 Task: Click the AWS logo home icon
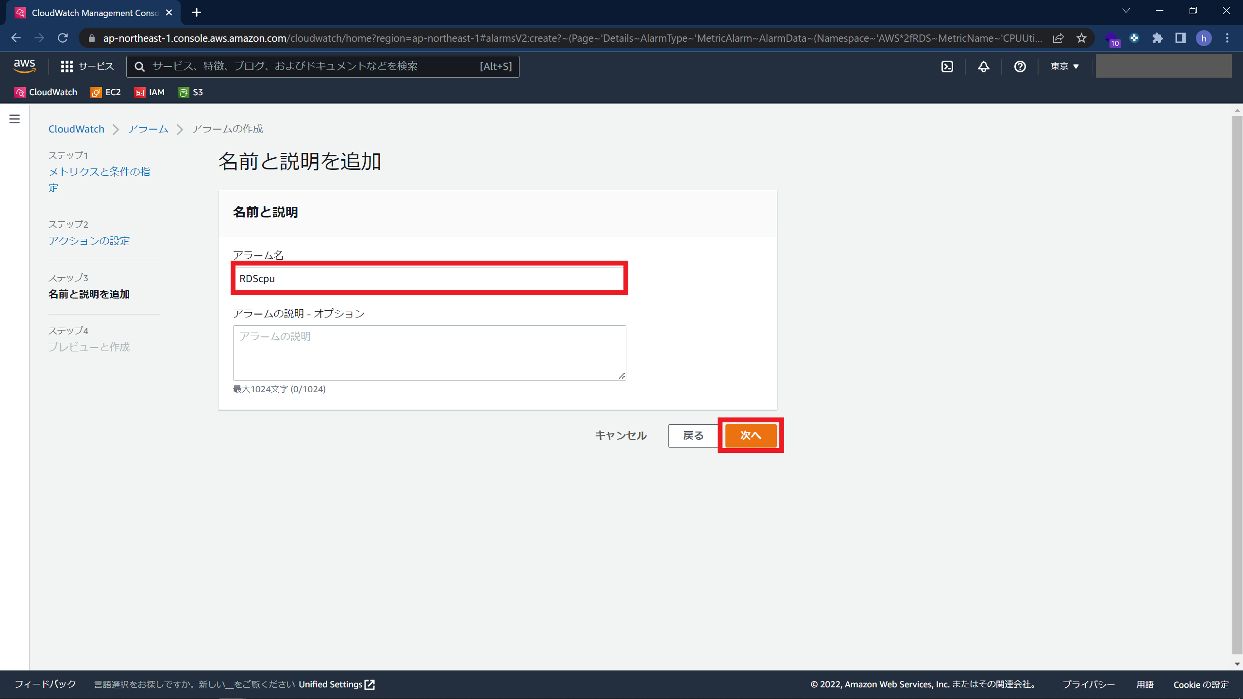24,66
